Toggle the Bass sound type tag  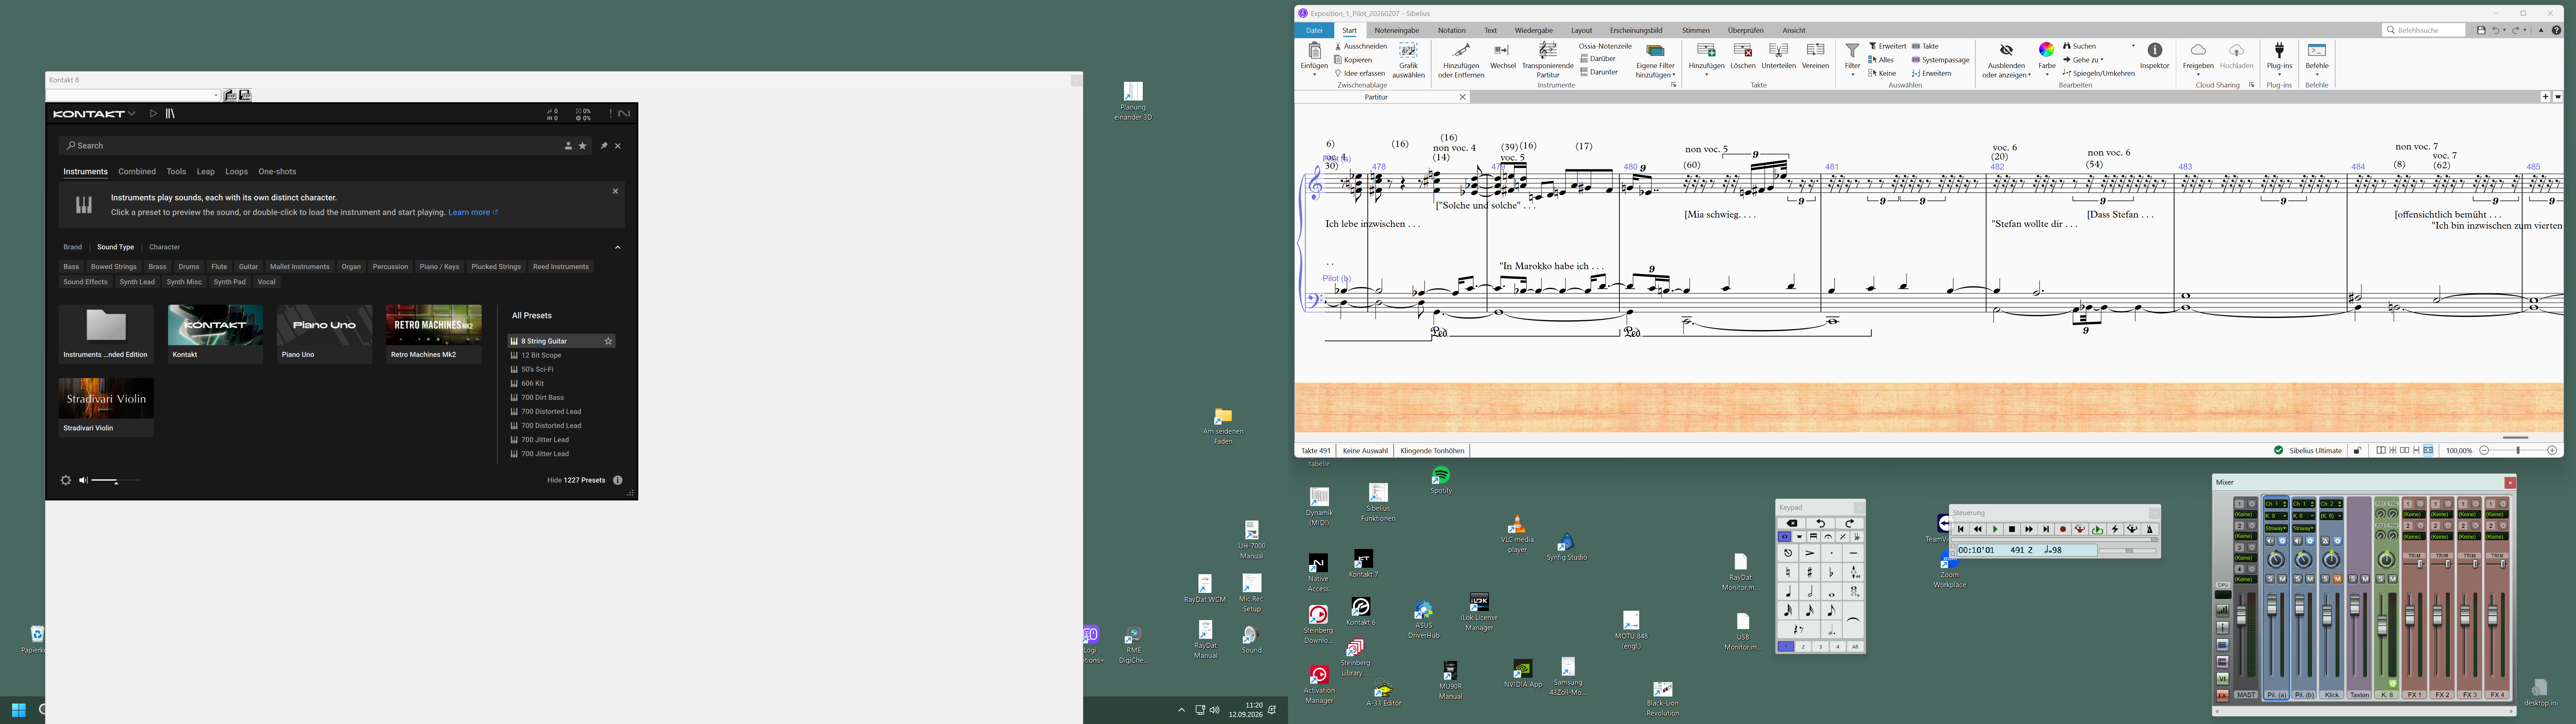71,267
